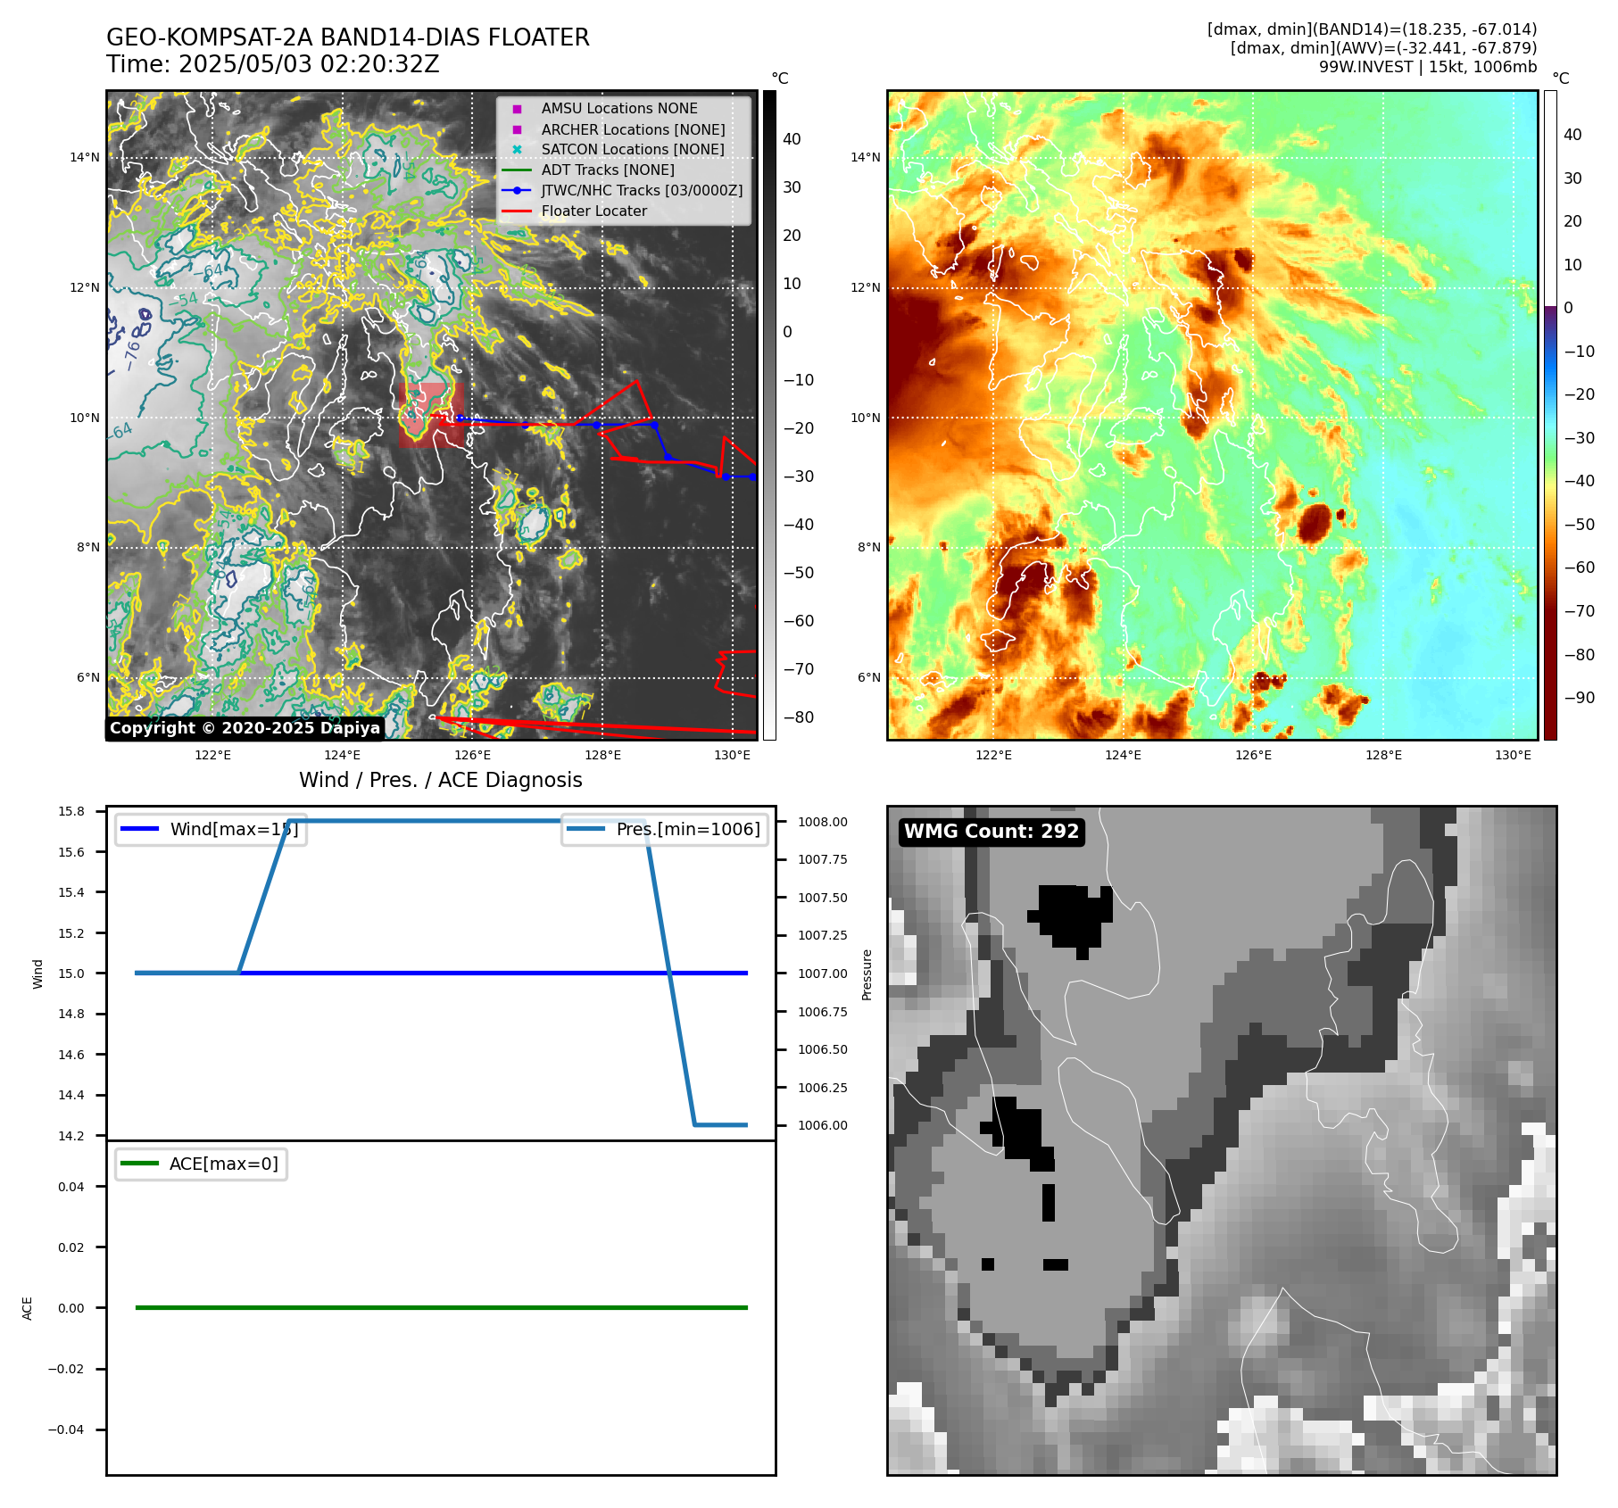Viewport: 1618px width, 1508px height.
Task: Click the 'Pressure' axis label
Action: pos(867,974)
